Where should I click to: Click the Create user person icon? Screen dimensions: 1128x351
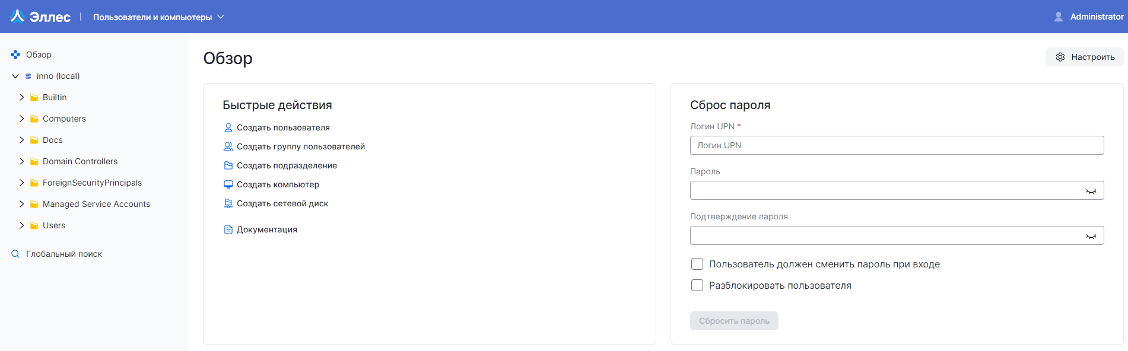coord(228,127)
